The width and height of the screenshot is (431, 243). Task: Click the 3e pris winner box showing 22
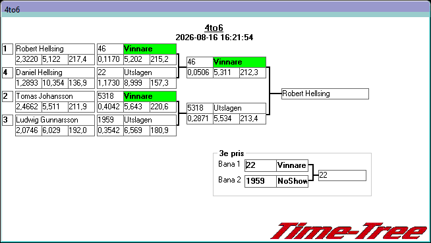(x=342, y=175)
